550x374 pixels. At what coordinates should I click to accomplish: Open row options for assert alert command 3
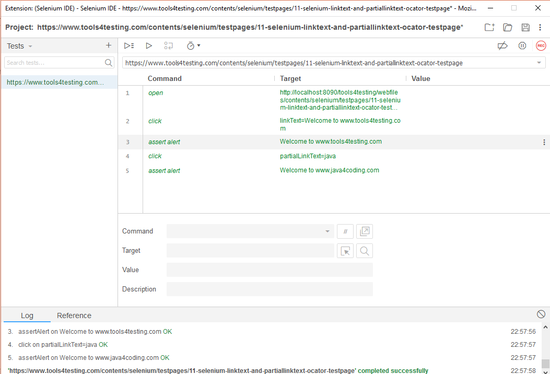(544, 142)
